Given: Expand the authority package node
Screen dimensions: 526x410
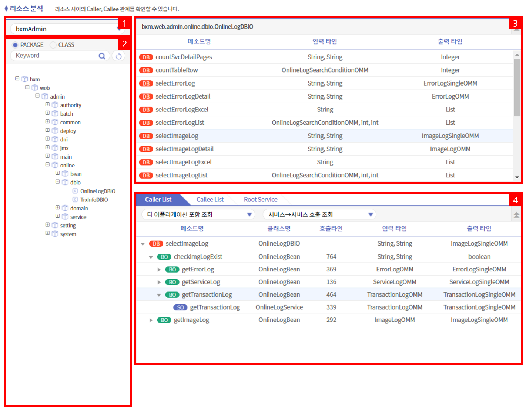Looking at the screenshot, I should pyautogui.click(x=47, y=104).
